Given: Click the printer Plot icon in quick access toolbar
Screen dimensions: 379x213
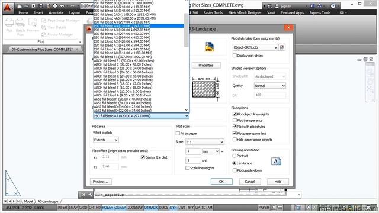Looking at the screenshot, I should [x=55, y=6].
